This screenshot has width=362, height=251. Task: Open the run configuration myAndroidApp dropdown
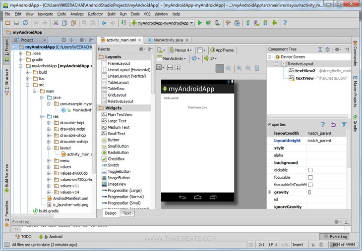[163, 23]
